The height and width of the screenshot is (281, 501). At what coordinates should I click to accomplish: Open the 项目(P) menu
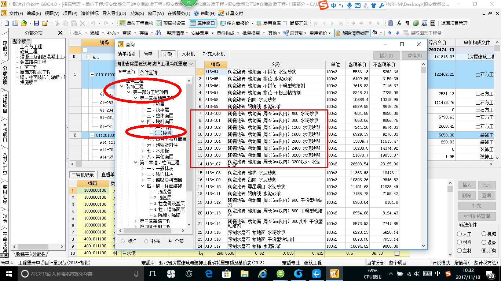[x=70, y=13]
